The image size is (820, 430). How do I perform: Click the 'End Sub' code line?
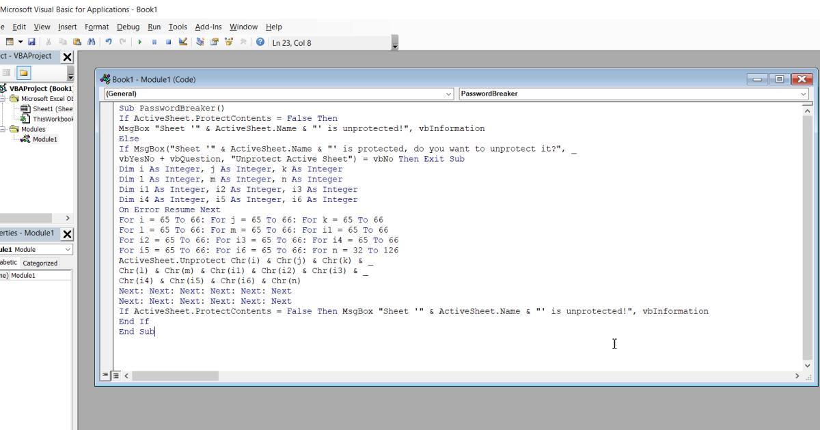pos(137,331)
